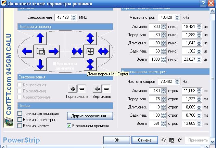Screen dimensions: 216x148
Task: Enable the Тонкая детализация checkbox
Action: tap(20, 114)
